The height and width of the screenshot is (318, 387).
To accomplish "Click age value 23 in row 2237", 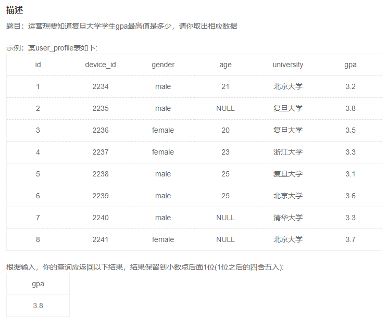I will coord(226,152).
